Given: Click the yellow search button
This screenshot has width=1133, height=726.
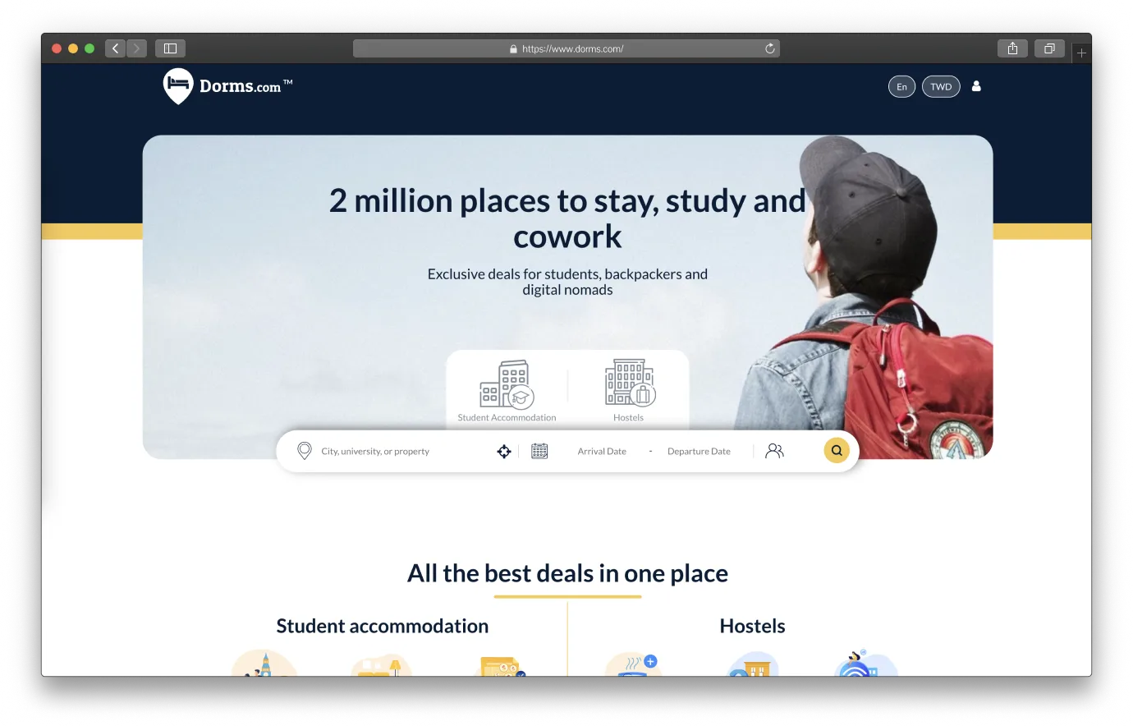Looking at the screenshot, I should click(x=837, y=450).
